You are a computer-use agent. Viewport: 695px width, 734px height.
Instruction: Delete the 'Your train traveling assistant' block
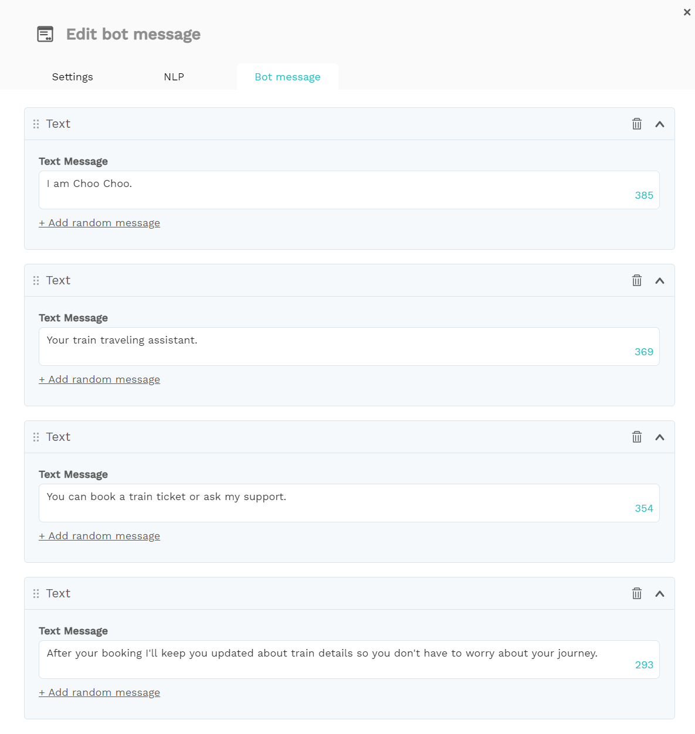[x=637, y=280]
